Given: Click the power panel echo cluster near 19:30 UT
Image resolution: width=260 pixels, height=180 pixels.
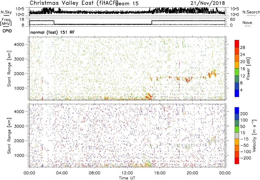Looking at the screenshot, I should point(188,80).
